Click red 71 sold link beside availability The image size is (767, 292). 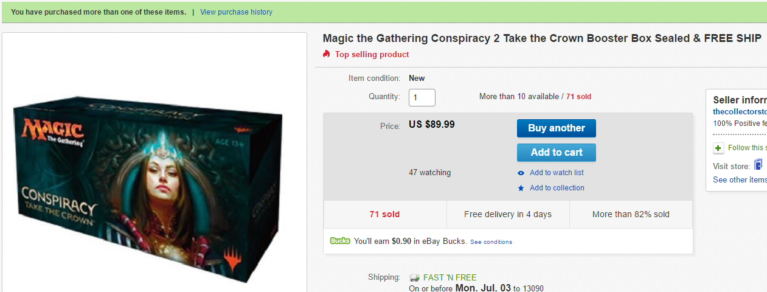click(578, 97)
